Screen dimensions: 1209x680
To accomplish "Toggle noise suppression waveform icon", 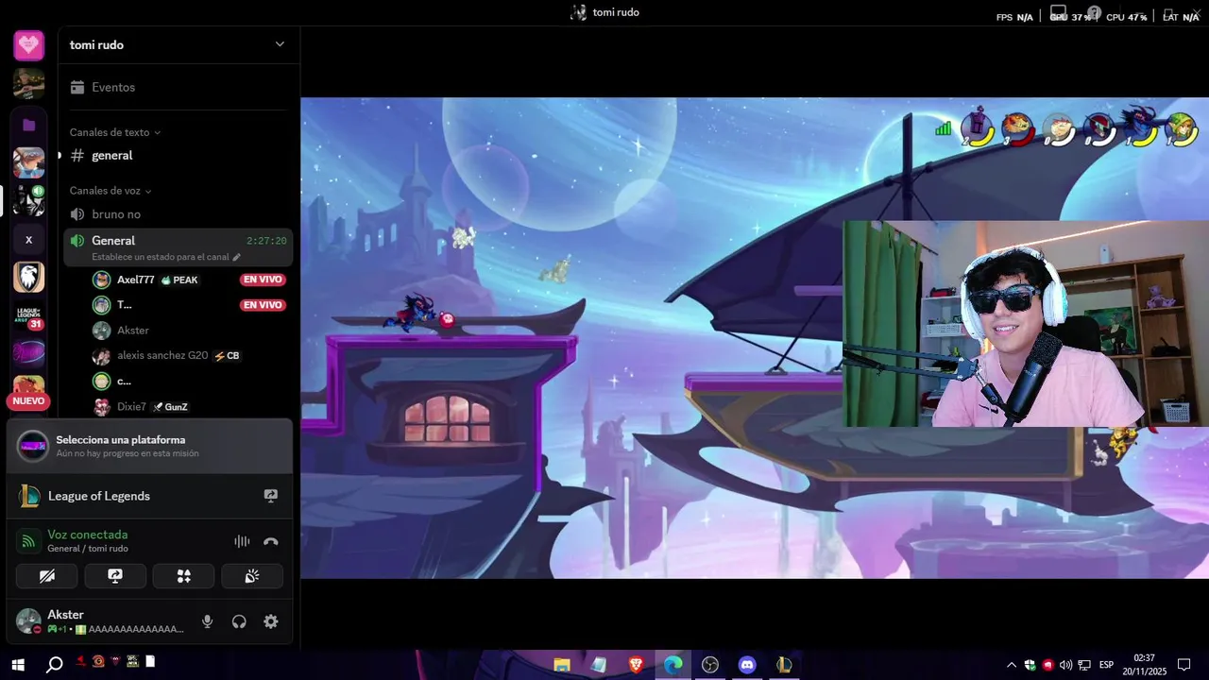I will click(x=242, y=541).
